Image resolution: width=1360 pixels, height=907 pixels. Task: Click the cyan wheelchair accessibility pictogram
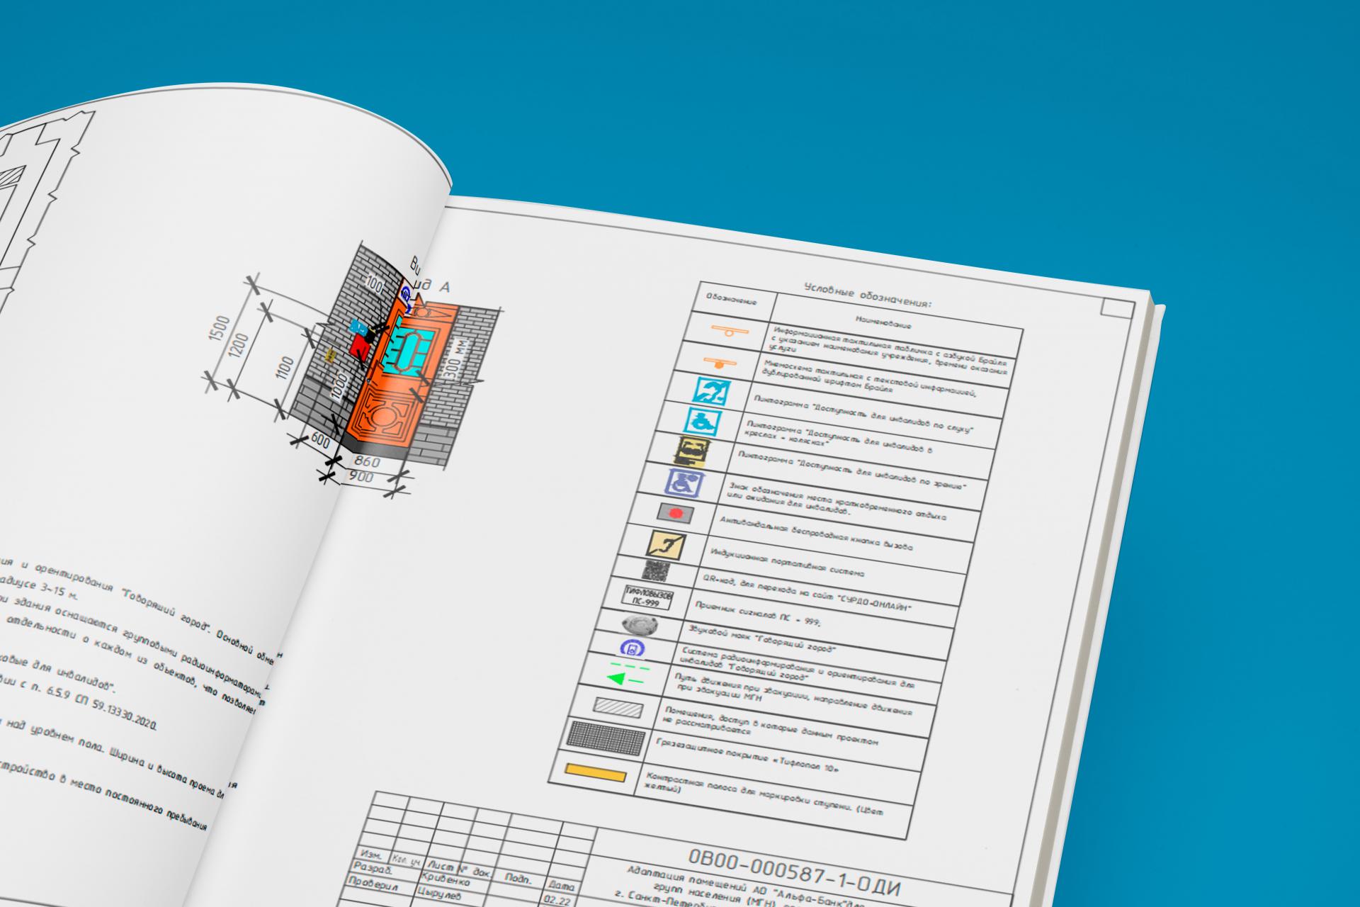pyautogui.click(x=702, y=422)
